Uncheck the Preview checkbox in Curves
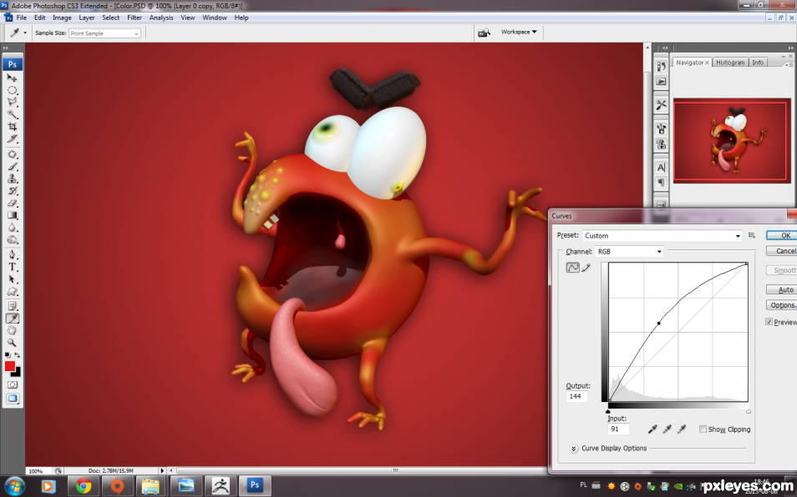This screenshot has width=797, height=497. click(x=769, y=322)
